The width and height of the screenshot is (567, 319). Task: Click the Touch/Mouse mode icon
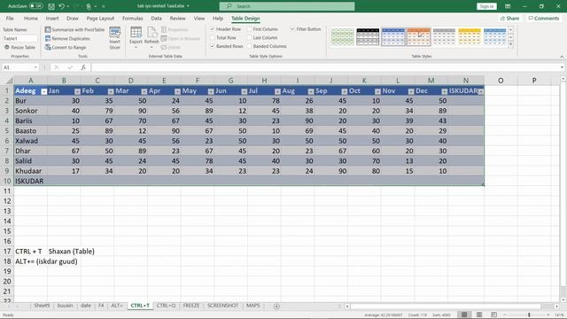pyautogui.click(x=89, y=6)
